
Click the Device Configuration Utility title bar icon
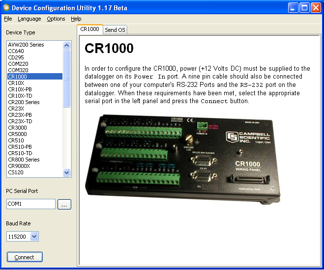[x=6, y=8]
